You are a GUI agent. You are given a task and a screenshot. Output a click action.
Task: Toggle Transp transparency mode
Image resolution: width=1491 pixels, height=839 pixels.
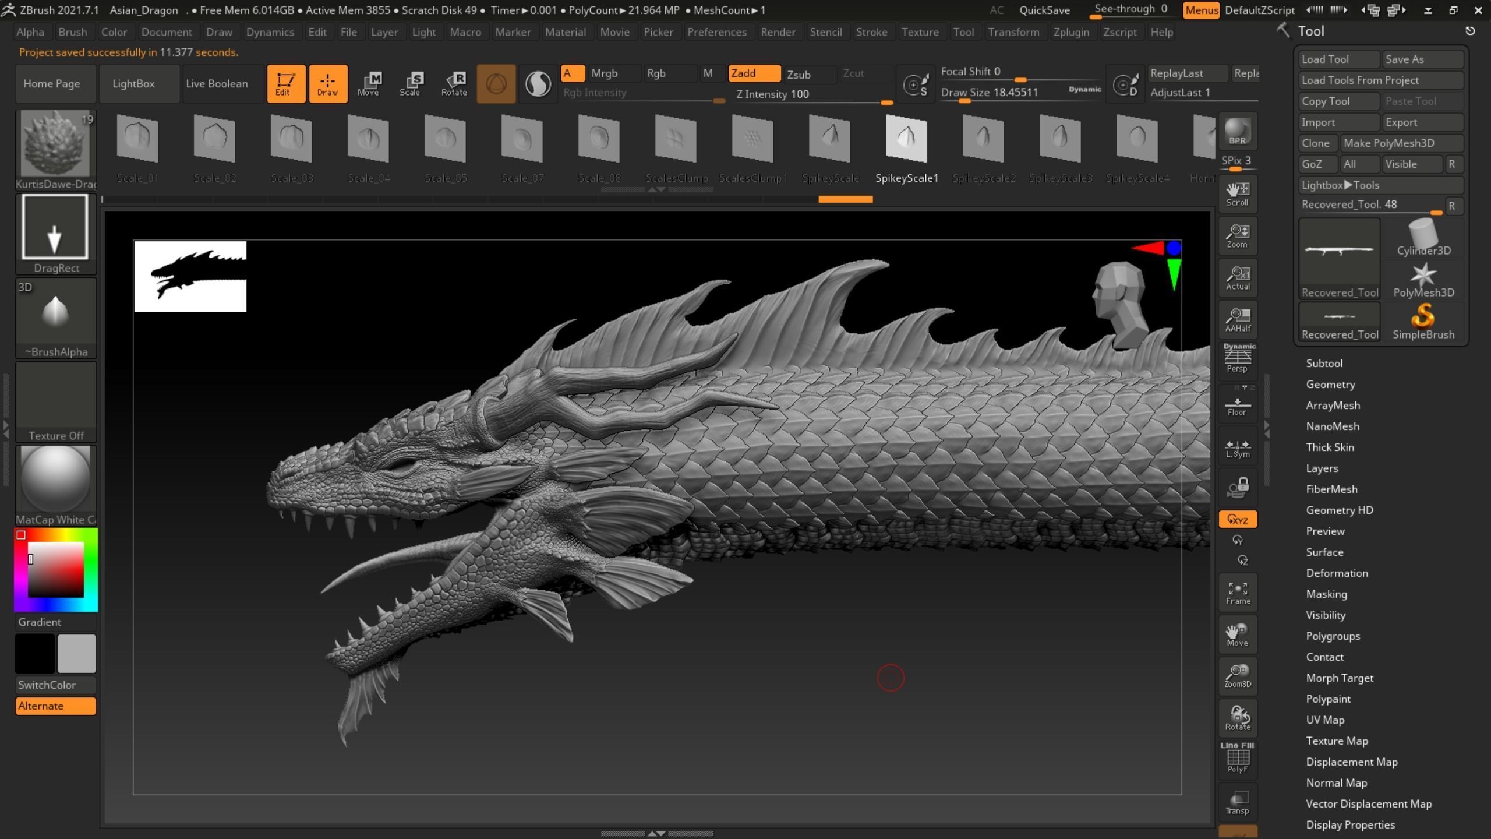tap(1238, 802)
